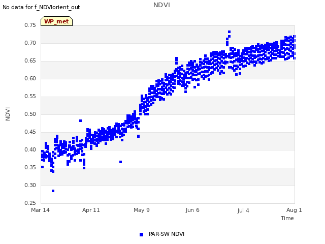Screen dimensions: 325x244
Task: Click the 0.35 y-axis tick label
Action: click(30, 167)
